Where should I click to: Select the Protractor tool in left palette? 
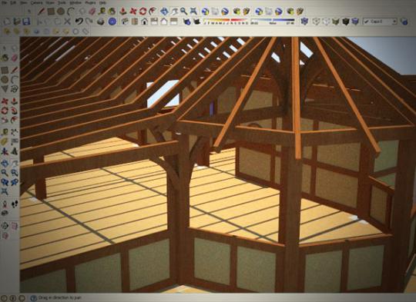click(5, 141)
